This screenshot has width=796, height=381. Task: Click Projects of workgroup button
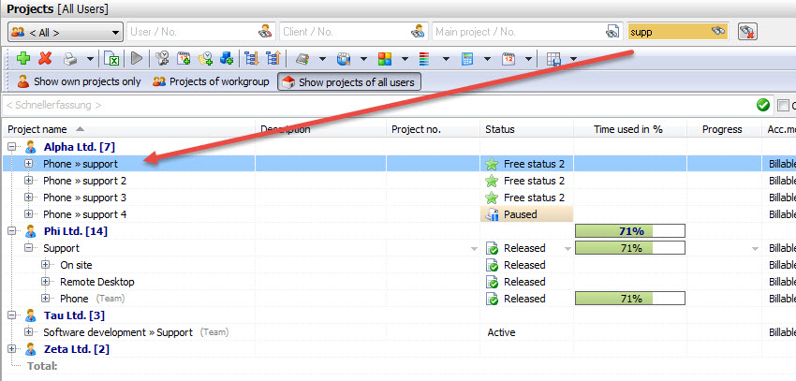tap(211, 82)
